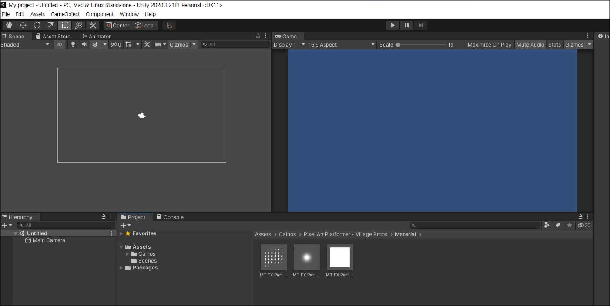Start Play mode
This screenshot has height=306, width=610.
coord(393,25)
